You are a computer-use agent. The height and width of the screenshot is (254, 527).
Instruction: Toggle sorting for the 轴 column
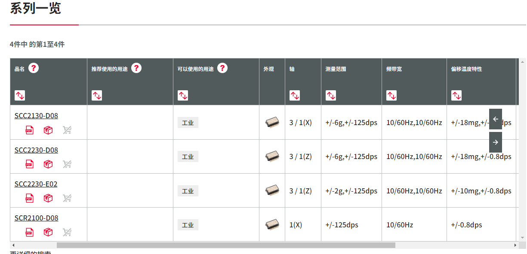295,95
